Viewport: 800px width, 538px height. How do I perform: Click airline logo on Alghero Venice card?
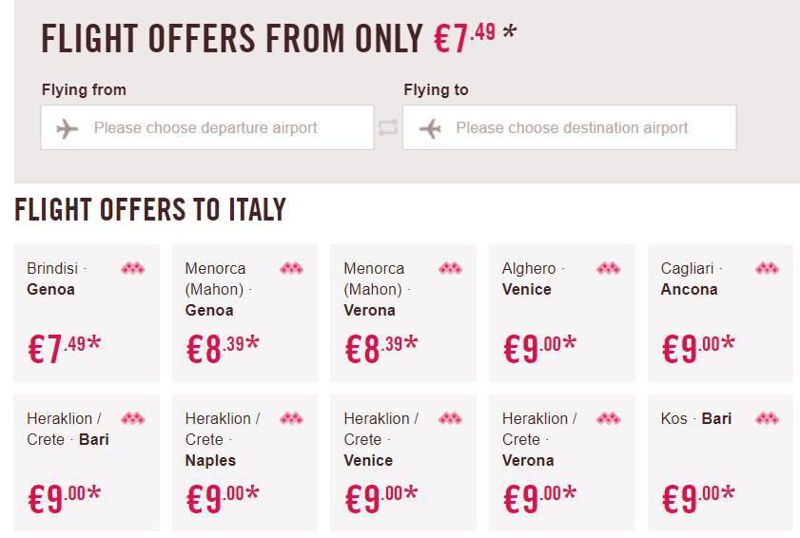point(608,268)
